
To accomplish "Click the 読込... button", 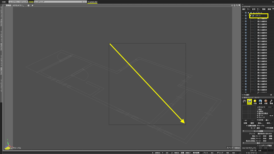I will click(x=260, y=123).
